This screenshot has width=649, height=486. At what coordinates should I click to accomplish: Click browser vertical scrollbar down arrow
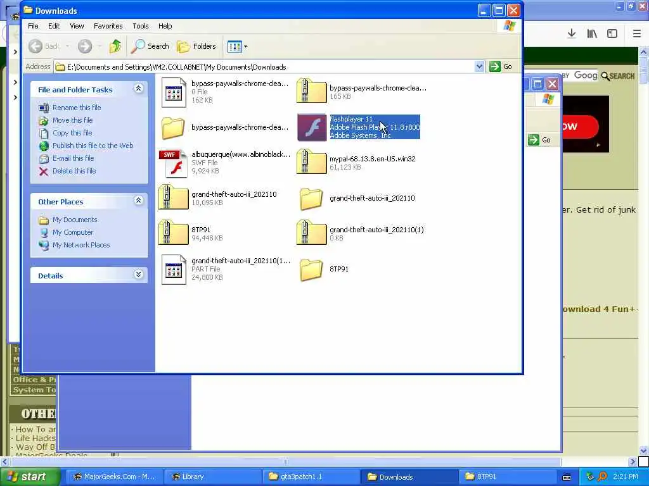[644, 451]
